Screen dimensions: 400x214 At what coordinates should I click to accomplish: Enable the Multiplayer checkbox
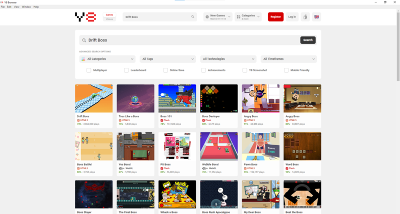pyautogui.click(x=89, y=70)
